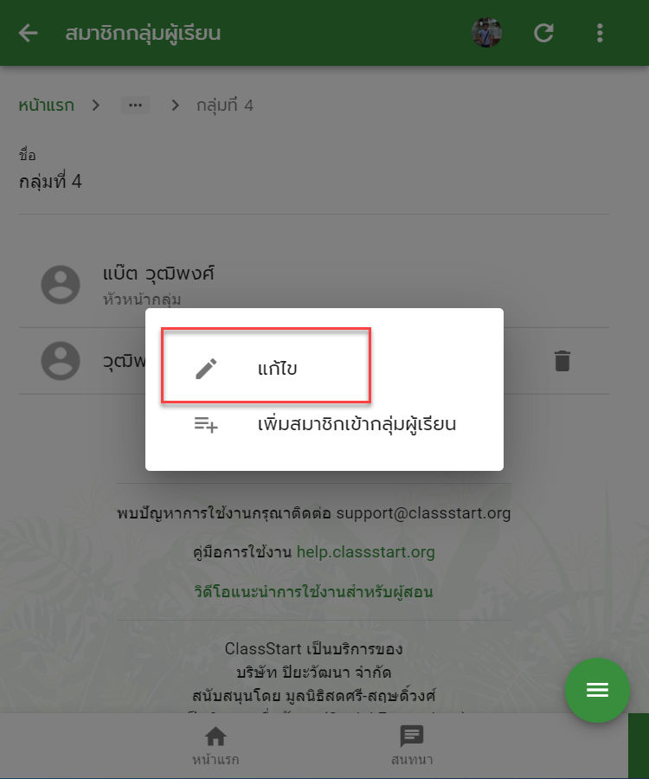Image resolution: width=649 pixels, height=779 pixels.
Task: Open the user profile avatar
Action: [486, 33]
